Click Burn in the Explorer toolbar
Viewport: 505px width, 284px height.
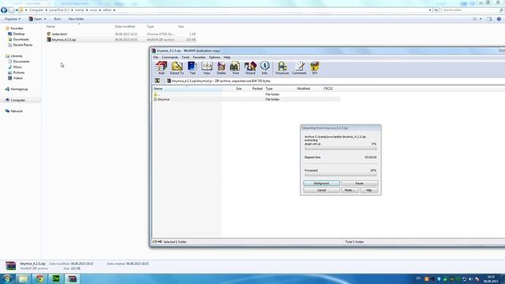point(58,19)
